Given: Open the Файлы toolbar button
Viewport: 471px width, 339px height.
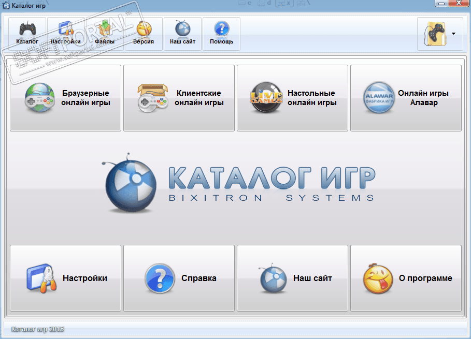Looking at the screenshot, I should [105, 34].
